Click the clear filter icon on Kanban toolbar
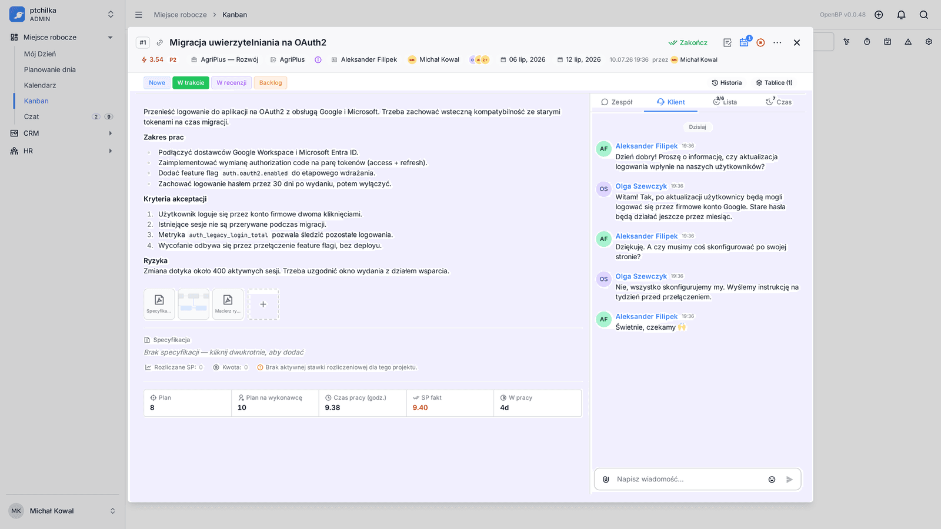941x529 pixels. point(846,42)
